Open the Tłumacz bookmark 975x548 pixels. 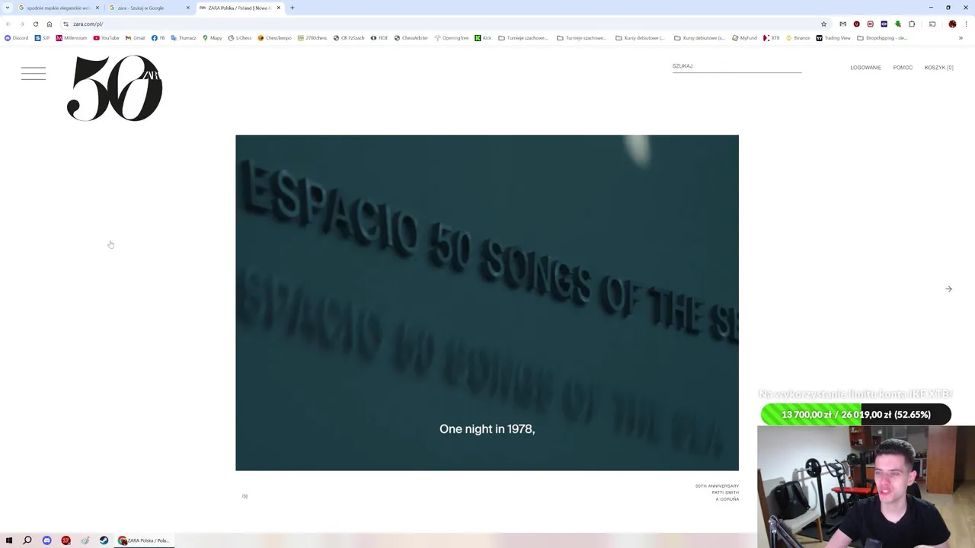point(184,38)
